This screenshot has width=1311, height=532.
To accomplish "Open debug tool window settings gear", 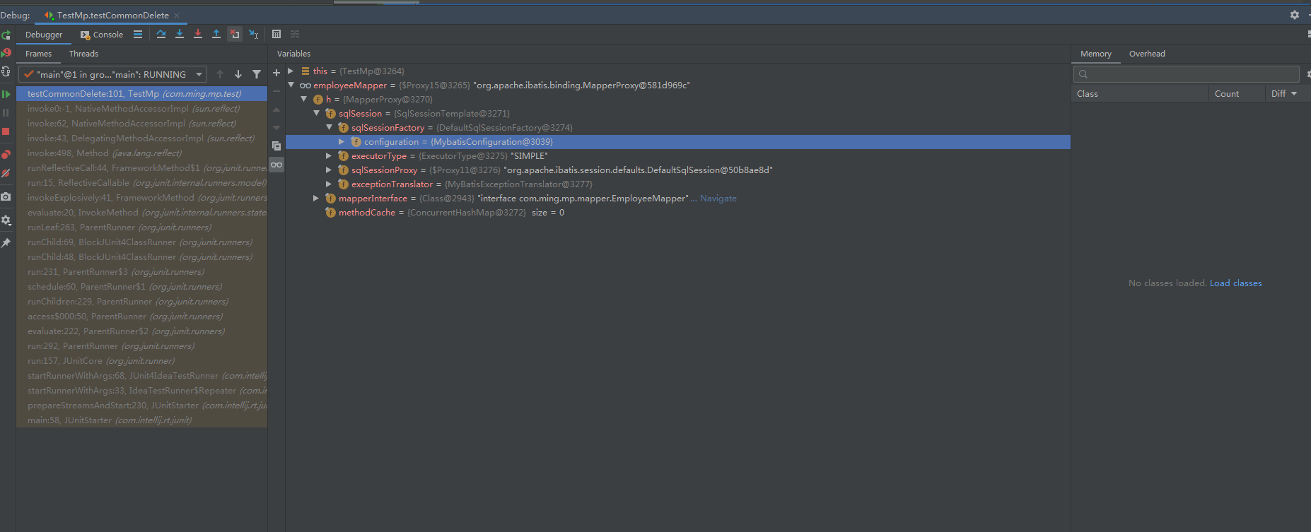I will (x=1294, y=15).
